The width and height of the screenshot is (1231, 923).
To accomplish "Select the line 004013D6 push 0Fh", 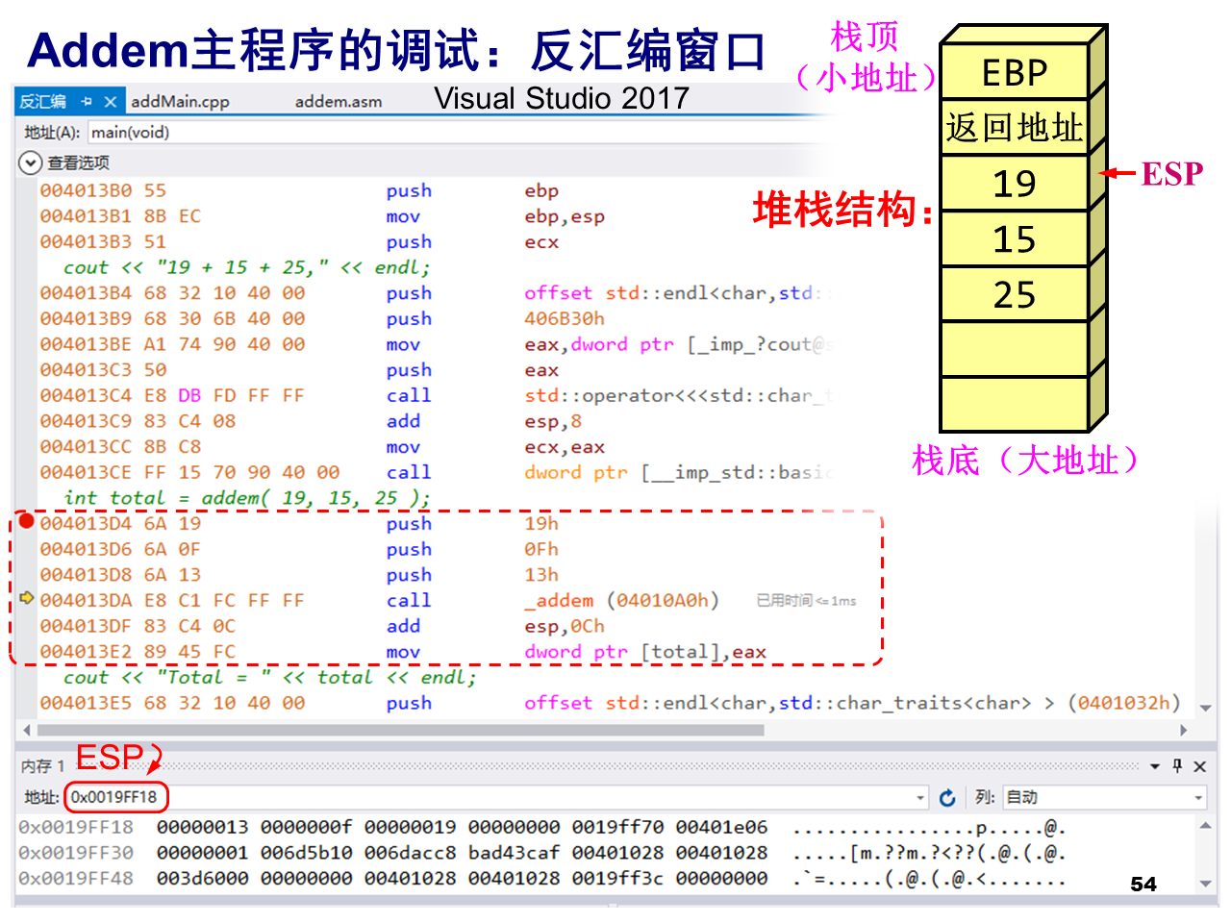I will 299,549.
